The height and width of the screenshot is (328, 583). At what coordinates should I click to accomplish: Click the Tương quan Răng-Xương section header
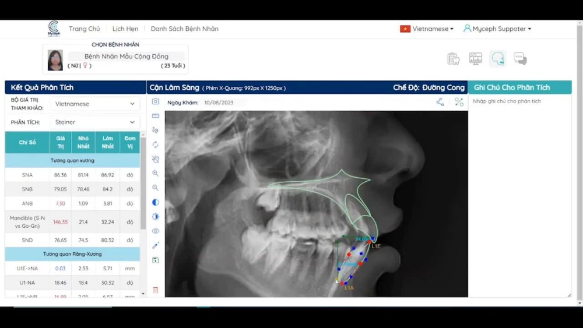coord(72,254)
